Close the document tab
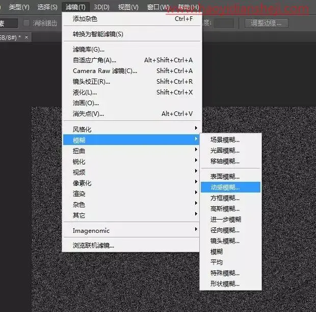The image size is (316, 312). [x=27, y=37]
